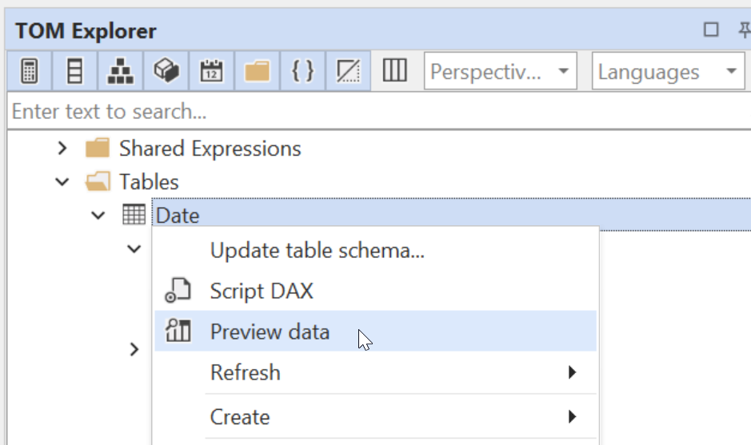Screen dimensions: 751x445
Task: Click the curly braces toolbar icon
Action: (x=302, y=72)
